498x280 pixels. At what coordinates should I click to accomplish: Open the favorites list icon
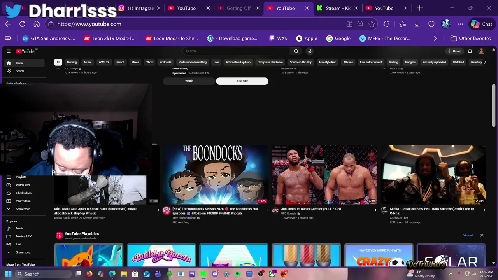tap(402, 24)
